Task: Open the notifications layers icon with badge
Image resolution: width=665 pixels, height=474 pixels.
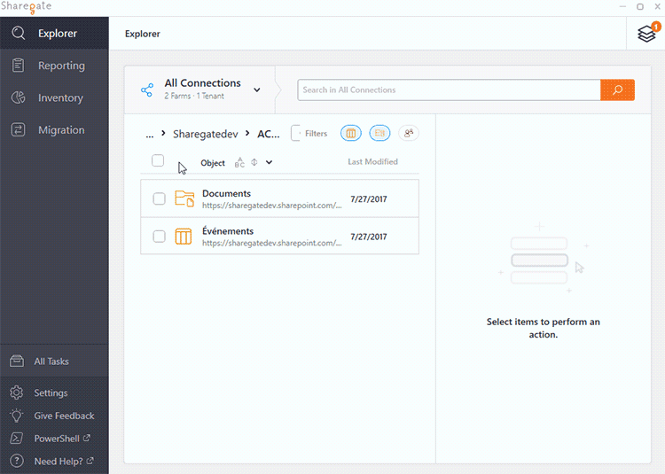Action: pos(648,33)
